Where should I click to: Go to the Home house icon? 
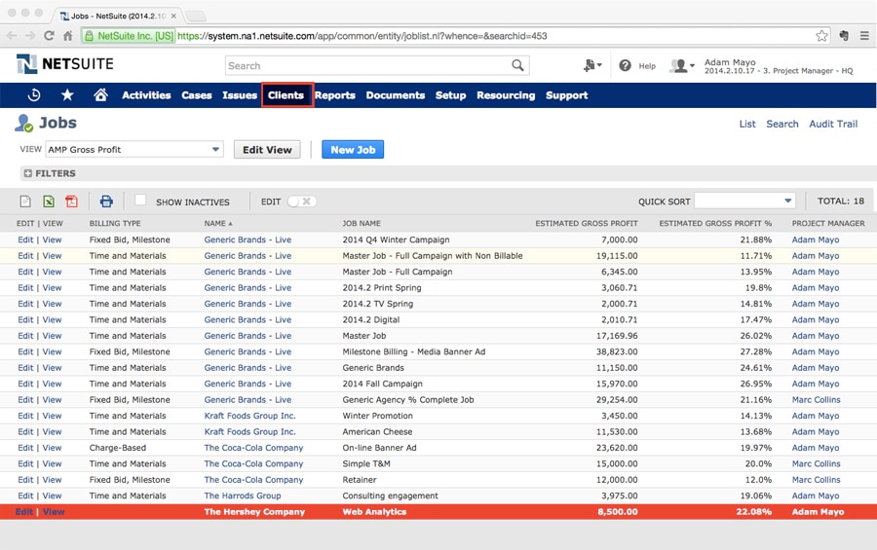(x=100, y=95)
